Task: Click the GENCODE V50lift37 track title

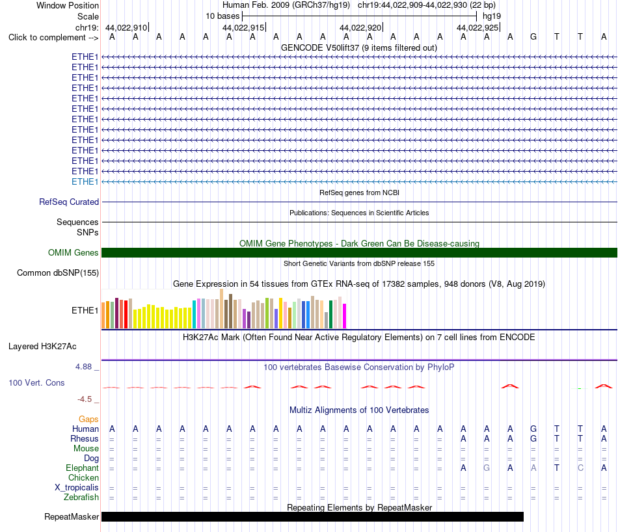Action: coord(358,47)
